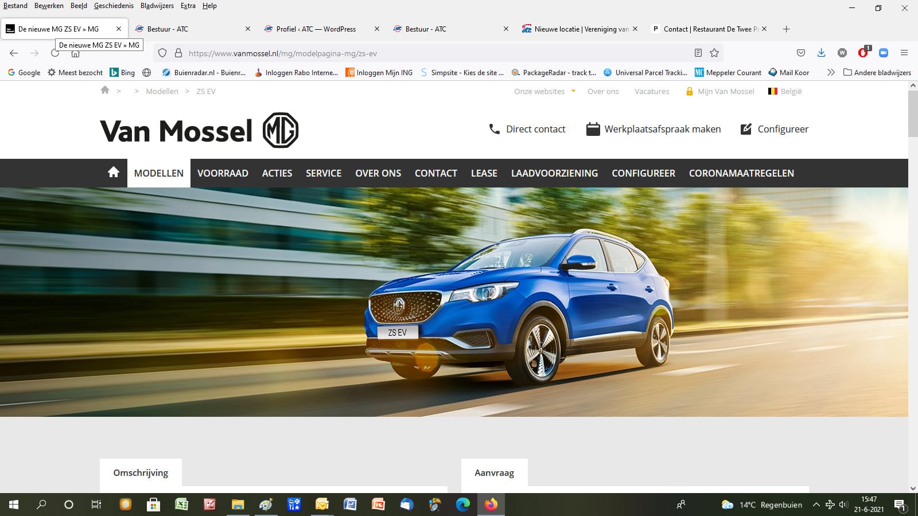Open the Bewerken menu
This screenshot has width=918, height=516.
(49, 6)
